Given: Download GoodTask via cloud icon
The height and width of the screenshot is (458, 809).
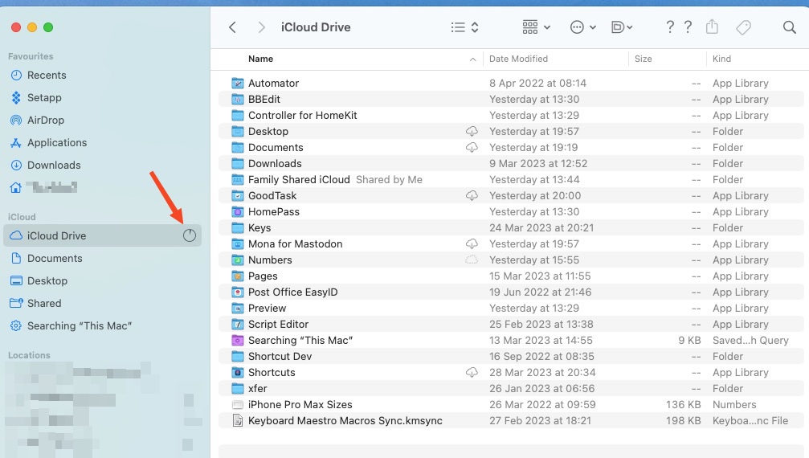Looking at the screenshot, I should [472, 195].
